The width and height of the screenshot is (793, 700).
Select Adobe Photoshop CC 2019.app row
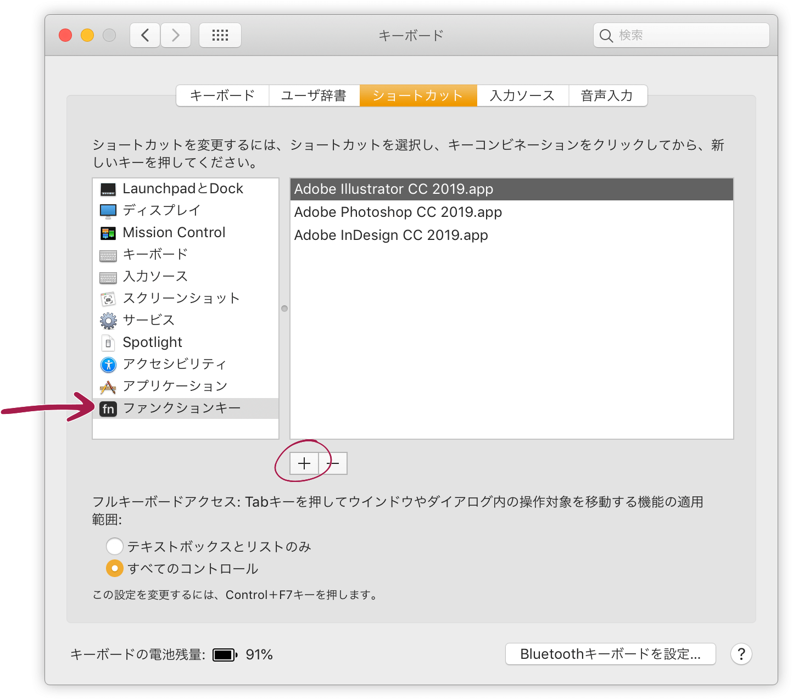(512, 212)
